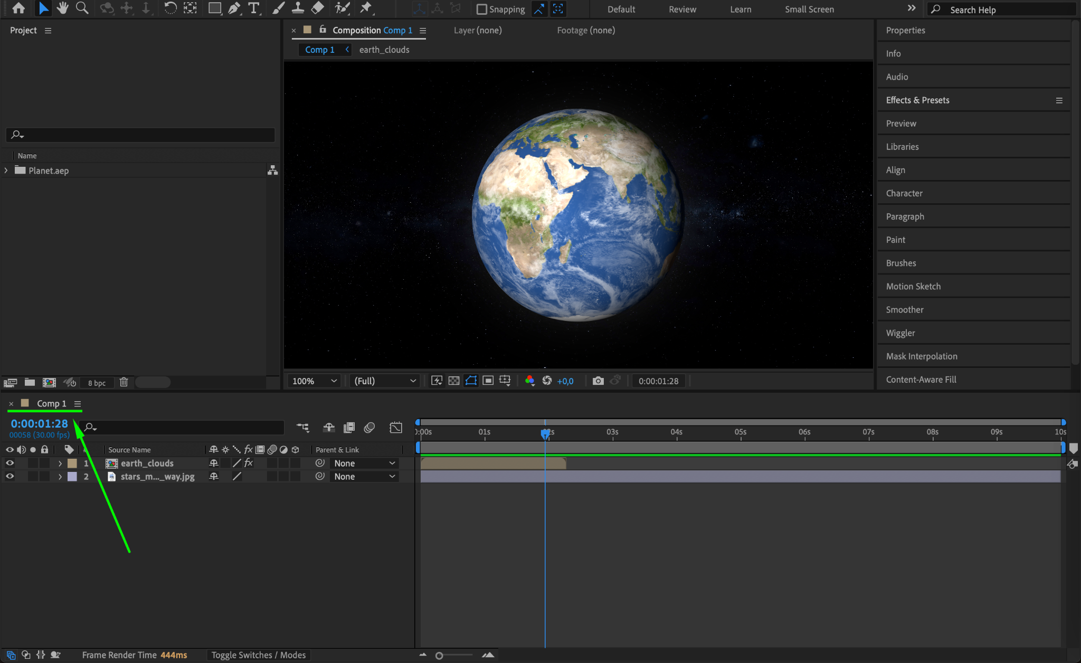Select the Puppet Pin tool

[365, 8]
